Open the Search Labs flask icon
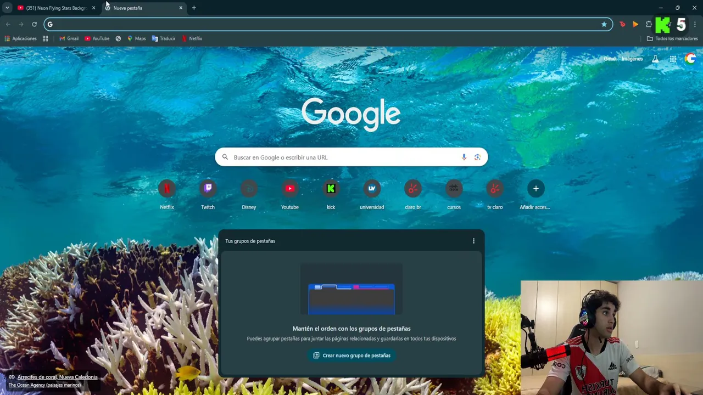The width and height of the screenshot is (703, 395). (x=655, y=59)
